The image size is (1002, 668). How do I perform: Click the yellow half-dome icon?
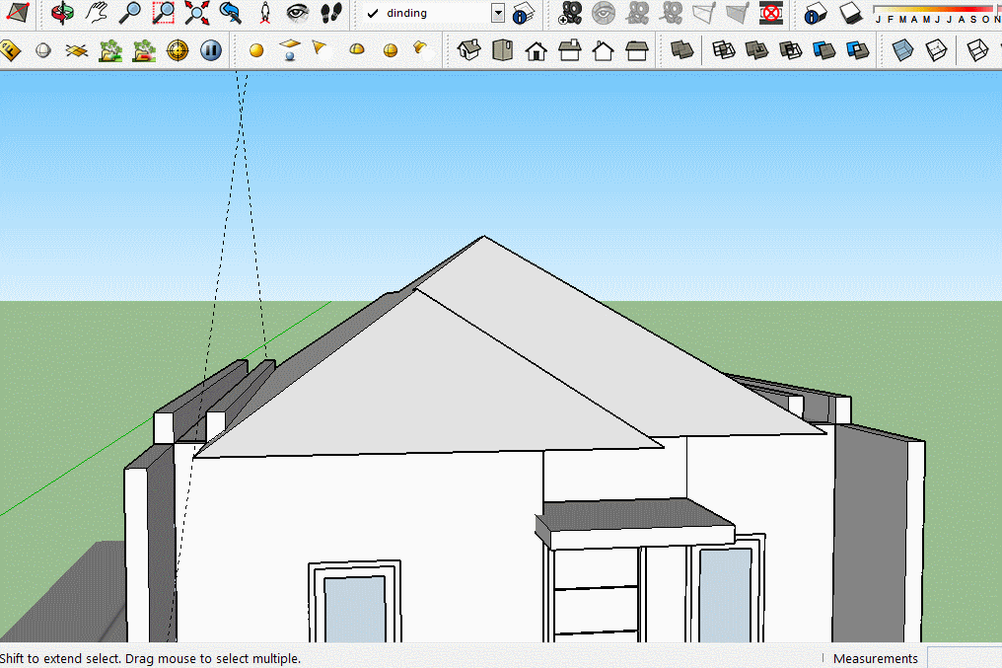(x=357, y=49)
